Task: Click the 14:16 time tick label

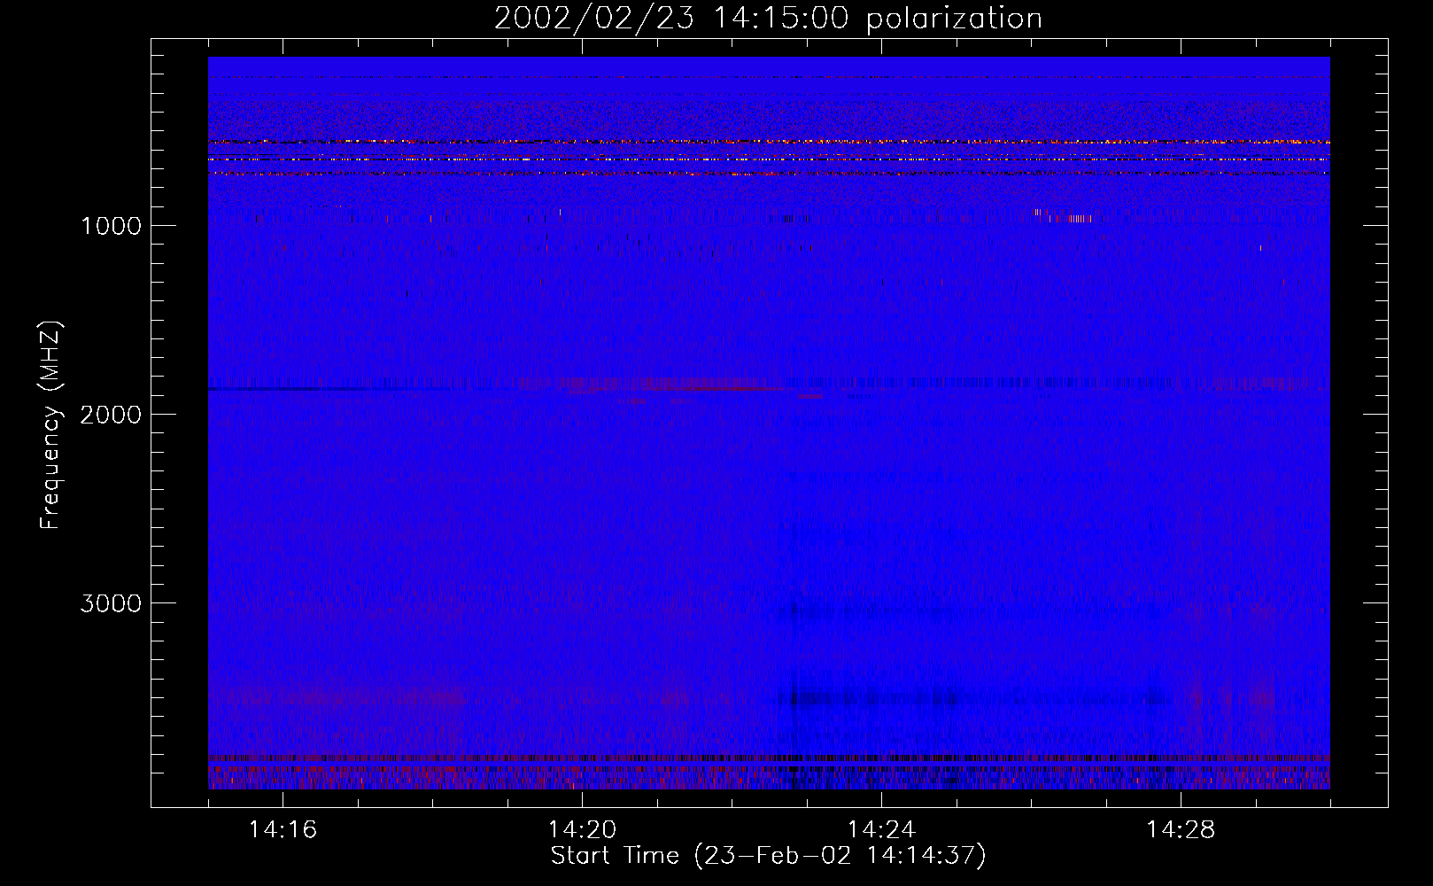Action: pos(283,830)
